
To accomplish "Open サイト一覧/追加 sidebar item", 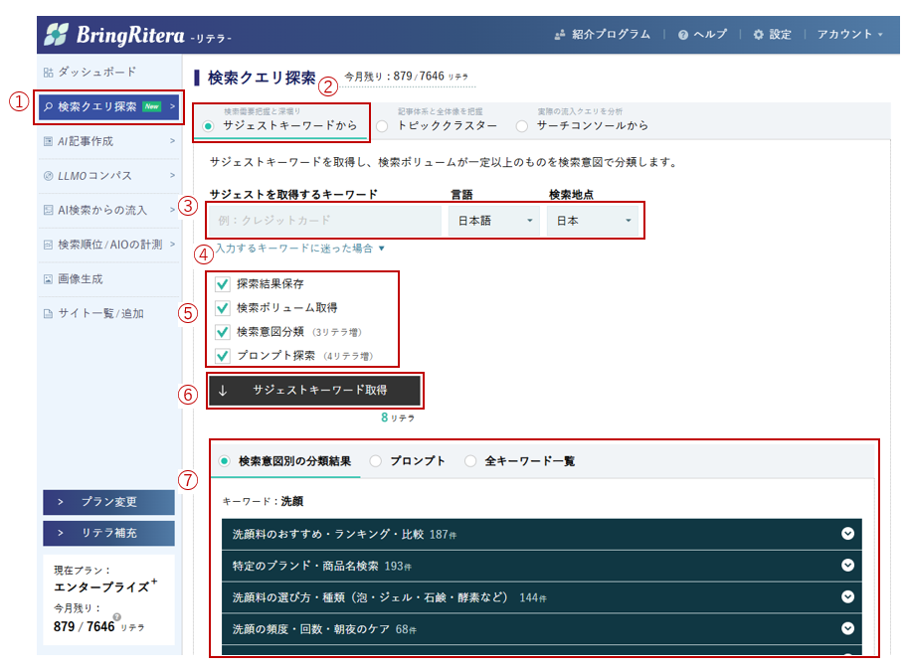I will click(x=108, y=313).
